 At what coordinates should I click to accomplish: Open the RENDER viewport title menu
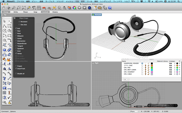[98, 15]
